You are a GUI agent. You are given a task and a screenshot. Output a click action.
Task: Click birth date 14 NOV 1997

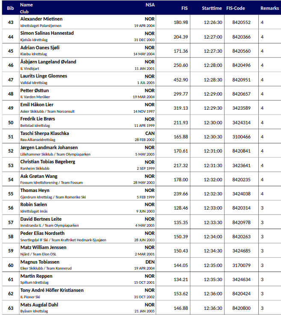click(144, 111)
